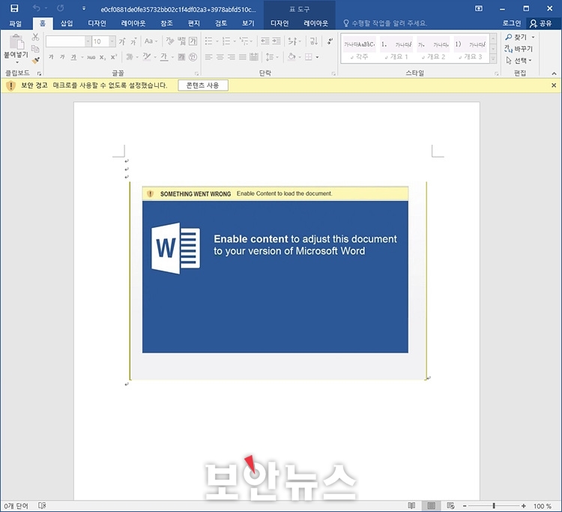The image size is (562, 512).
Task: Expand the styles gallery More arrow
Action: pos(494,58)
